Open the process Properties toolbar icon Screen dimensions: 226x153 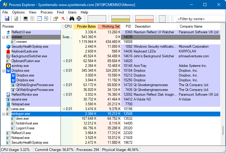point(56,19)
